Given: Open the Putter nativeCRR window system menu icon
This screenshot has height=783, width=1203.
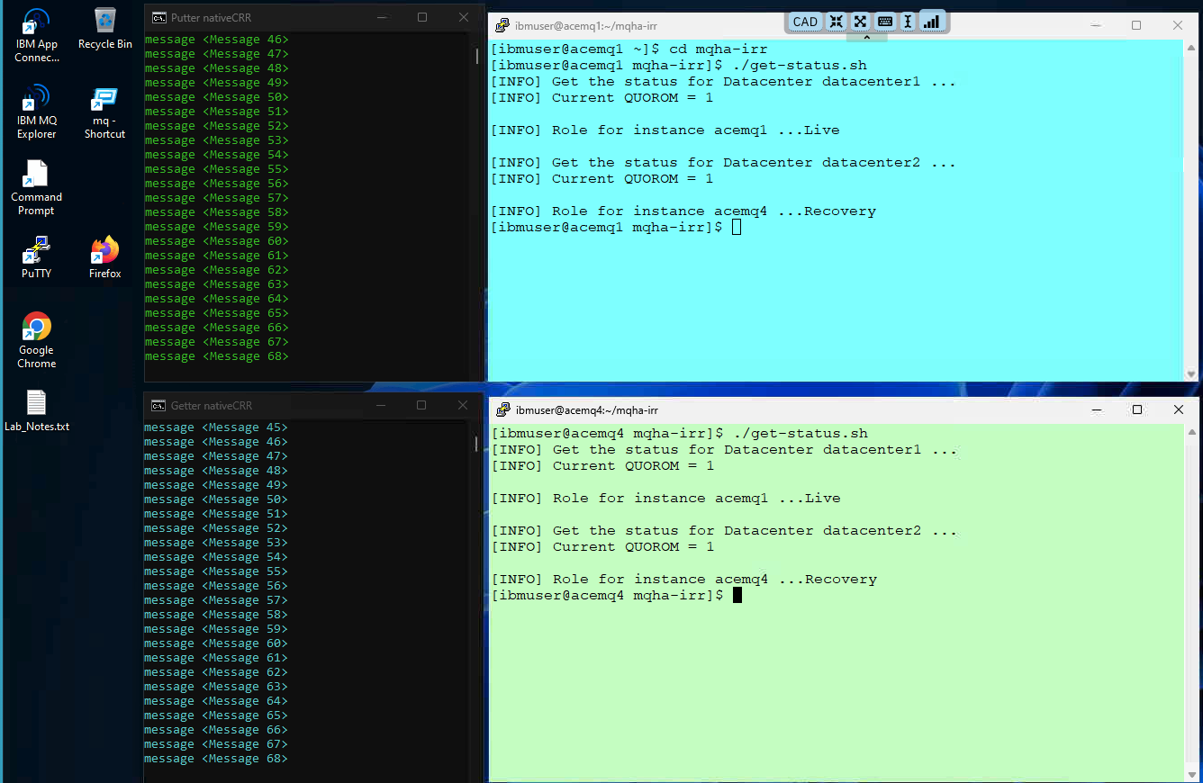Looking at the screenshot, I should click(158, 17).
